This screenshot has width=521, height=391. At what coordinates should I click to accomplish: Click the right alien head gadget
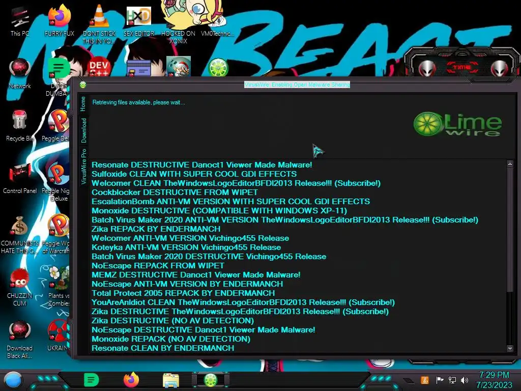[x=500, y=69]
